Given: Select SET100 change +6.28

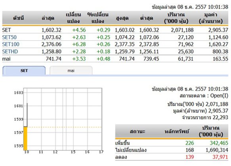Looking at the screenshot, I should click(x=79, y=44).
